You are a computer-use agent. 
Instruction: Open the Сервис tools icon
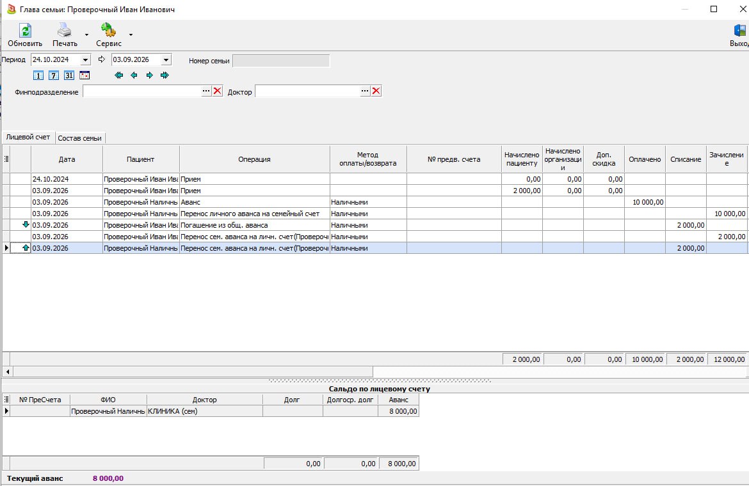point(108,30)
